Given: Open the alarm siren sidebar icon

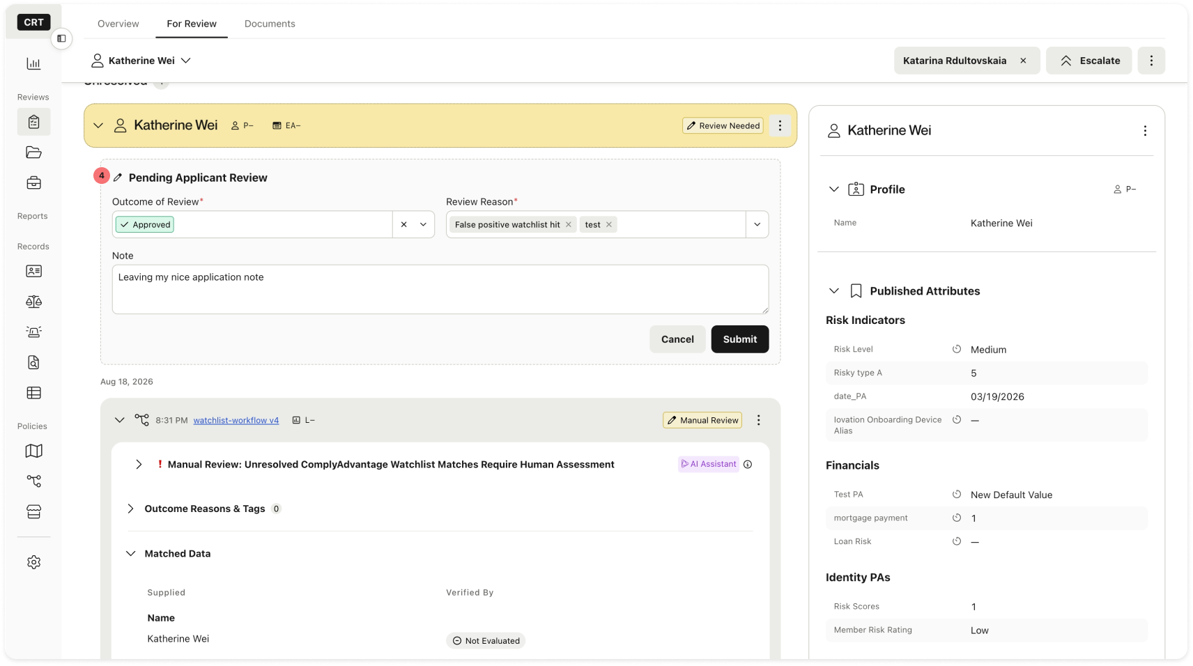Looking at the screenshot, I should (33, 332).
